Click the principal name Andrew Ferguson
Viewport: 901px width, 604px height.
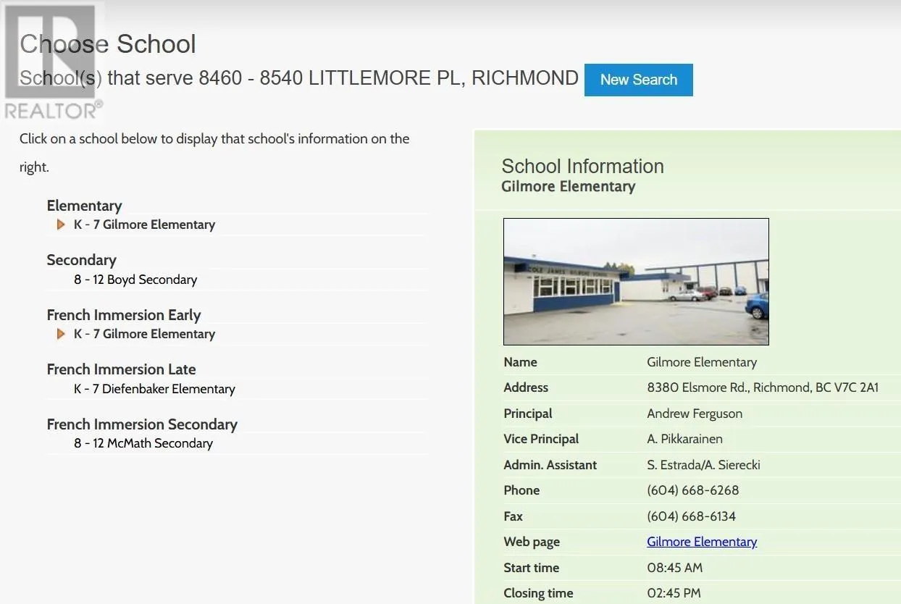coord(694,414)
